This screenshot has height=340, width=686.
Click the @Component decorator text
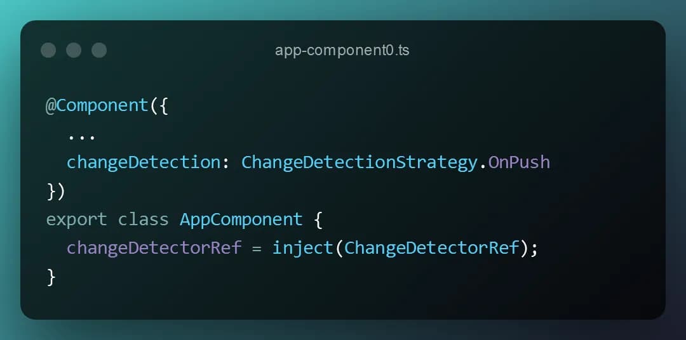click(x=97, y=106)
